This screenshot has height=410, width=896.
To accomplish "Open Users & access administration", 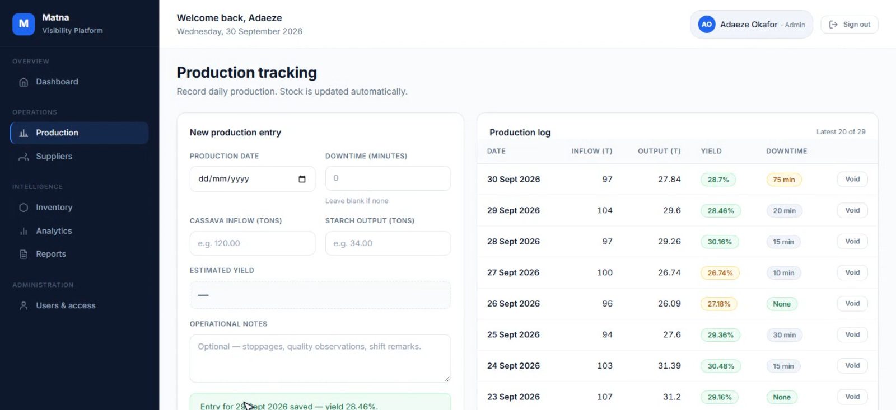I will [79, 305].
